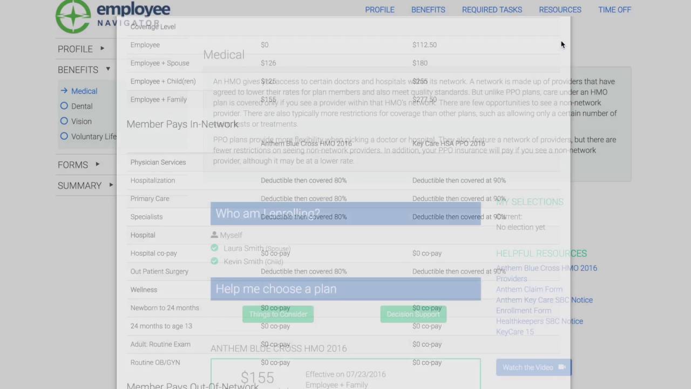Open the Anthem Claim Form link
The image size is (691, 389).
[529, 290]
